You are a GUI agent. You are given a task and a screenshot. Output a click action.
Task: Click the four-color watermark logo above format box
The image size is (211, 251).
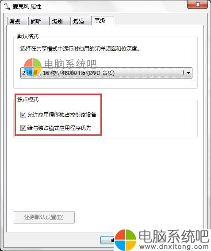pyautogui.click(x=33, y=67)
